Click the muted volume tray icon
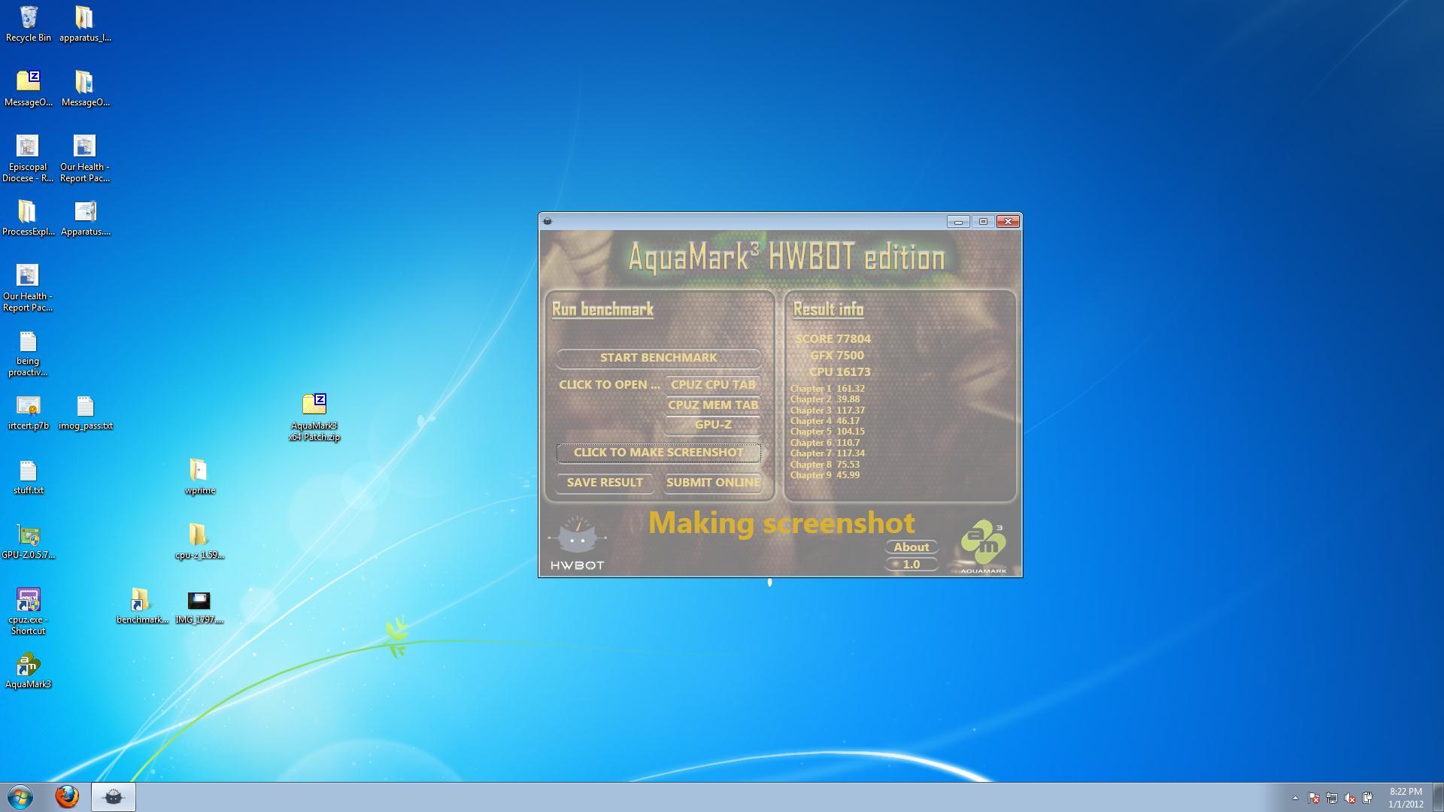 click(1350, 798)
